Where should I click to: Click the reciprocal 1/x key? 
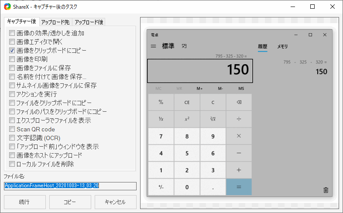(x=161, y=119)
